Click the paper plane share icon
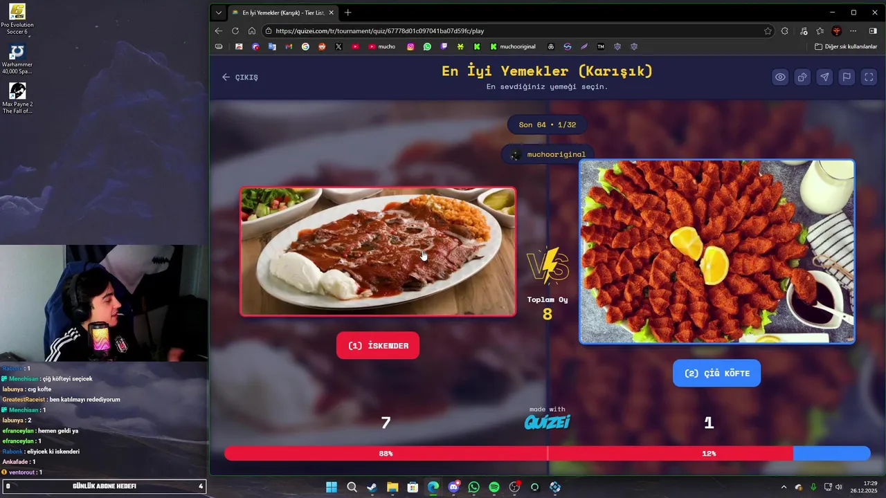886x498 pixels. click(x=824, y=77)
